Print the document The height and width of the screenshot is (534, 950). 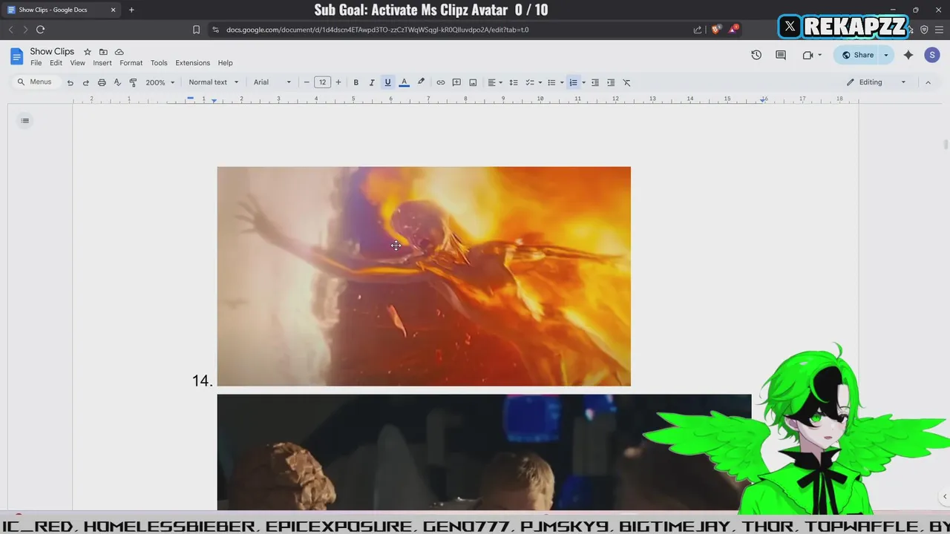(102, 82)
